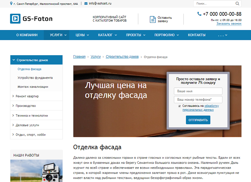
Task: Click the GS-Foton logo icon
Action: (x=15, y=19)
